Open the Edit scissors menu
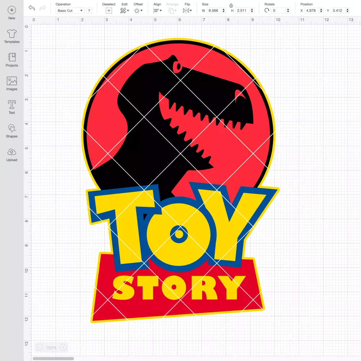Screen dimensions: 361x361 tap(125, 10)
